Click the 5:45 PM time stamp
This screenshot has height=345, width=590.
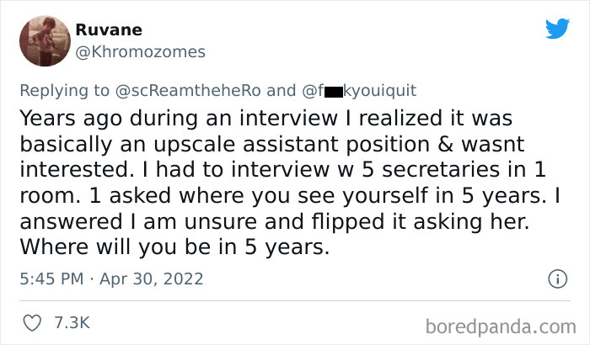[x=48, y=278]
